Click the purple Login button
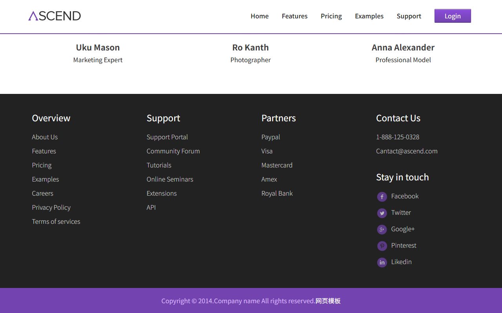502x313 pixels. [x=453, y=16]
